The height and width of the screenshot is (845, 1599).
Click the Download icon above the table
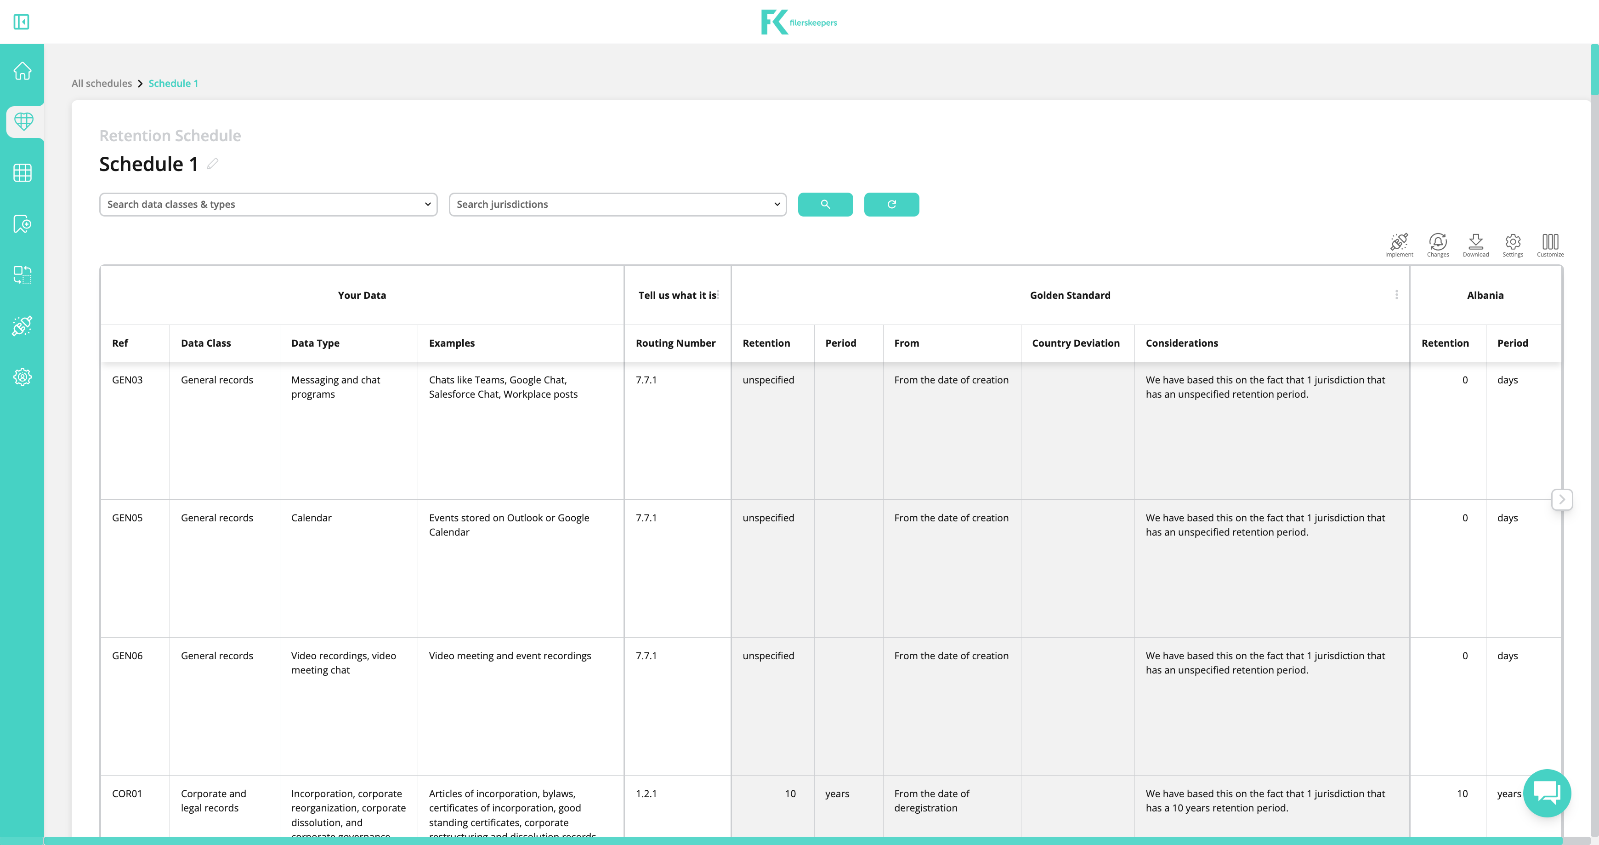coord(1476,243)
